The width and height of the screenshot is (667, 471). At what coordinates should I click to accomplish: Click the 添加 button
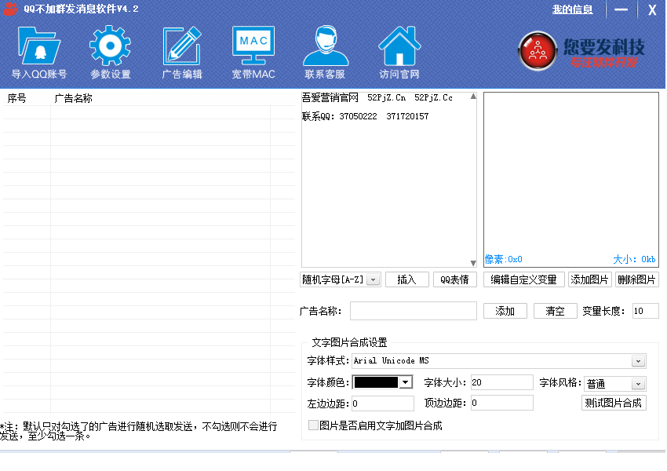(505, 311)
